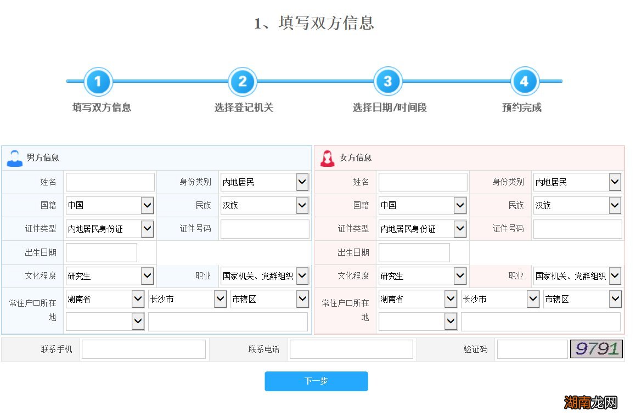The image size is (636, 417).
Task: Click the female 证件号码 ID number field
Action: pyautogui.click(x=577, y=229)
